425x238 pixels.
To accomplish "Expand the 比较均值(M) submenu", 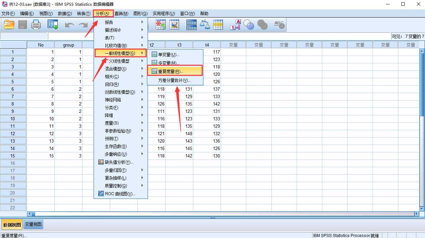I will pyautogui.click(x=142, y=46).
